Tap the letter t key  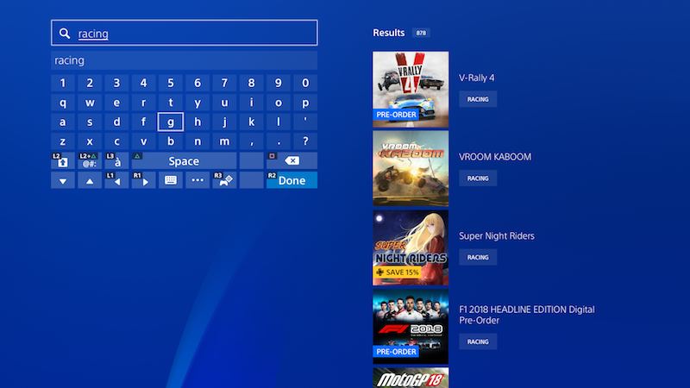tap(170, 103)
